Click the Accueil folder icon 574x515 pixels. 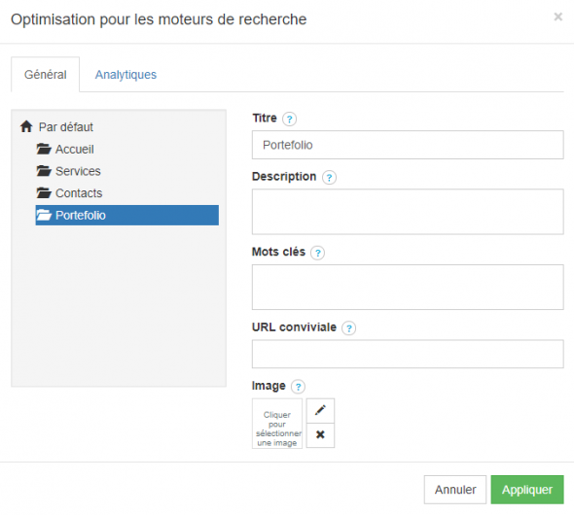pyautogui.click(x=44, y=149)
